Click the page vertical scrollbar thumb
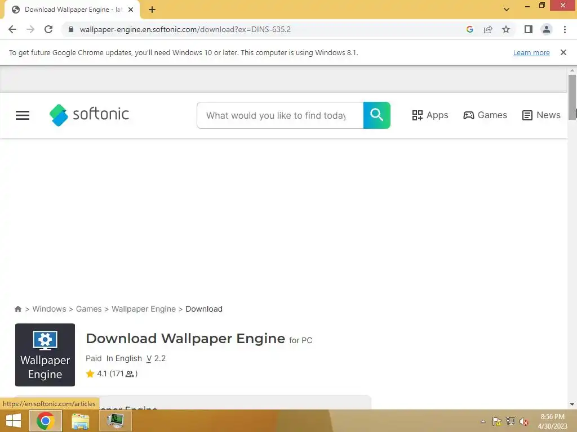577x432 pixels. click(572, 97)
